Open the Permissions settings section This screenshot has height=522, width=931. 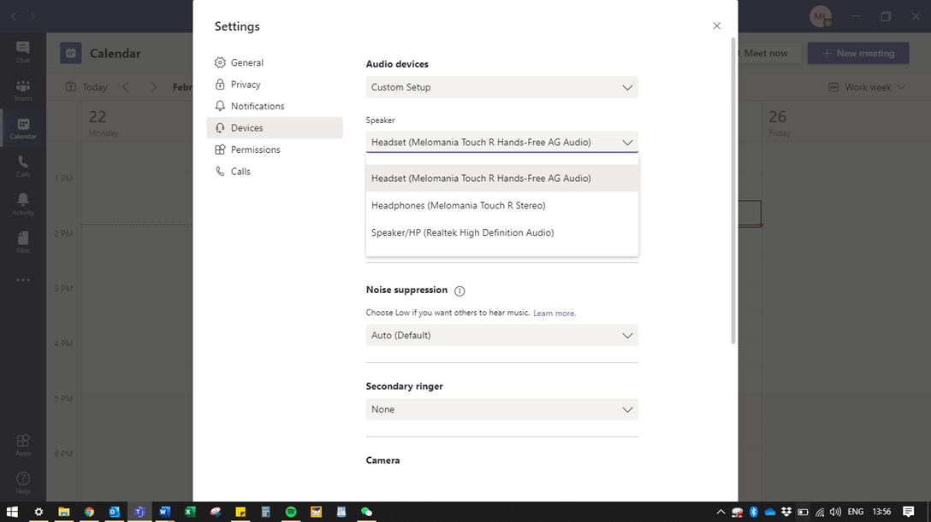point(255,150)
